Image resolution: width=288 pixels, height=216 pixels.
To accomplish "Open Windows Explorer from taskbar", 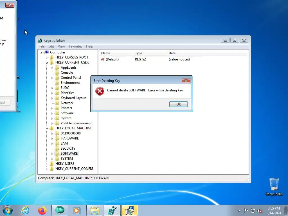I will point(95,210).
